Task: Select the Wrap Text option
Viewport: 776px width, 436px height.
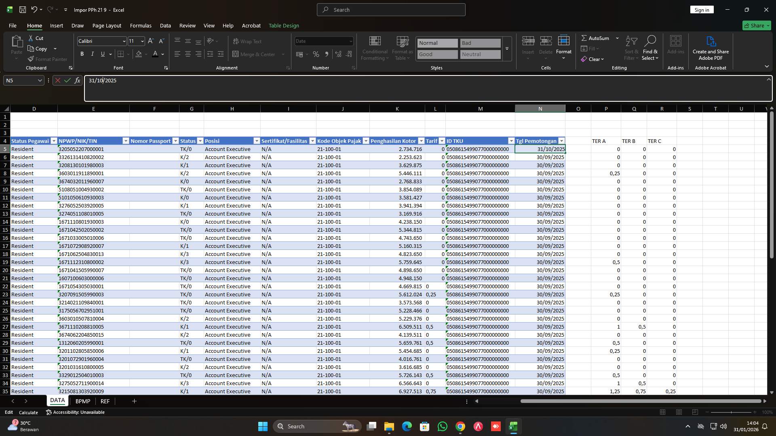Action: point(247,41)
